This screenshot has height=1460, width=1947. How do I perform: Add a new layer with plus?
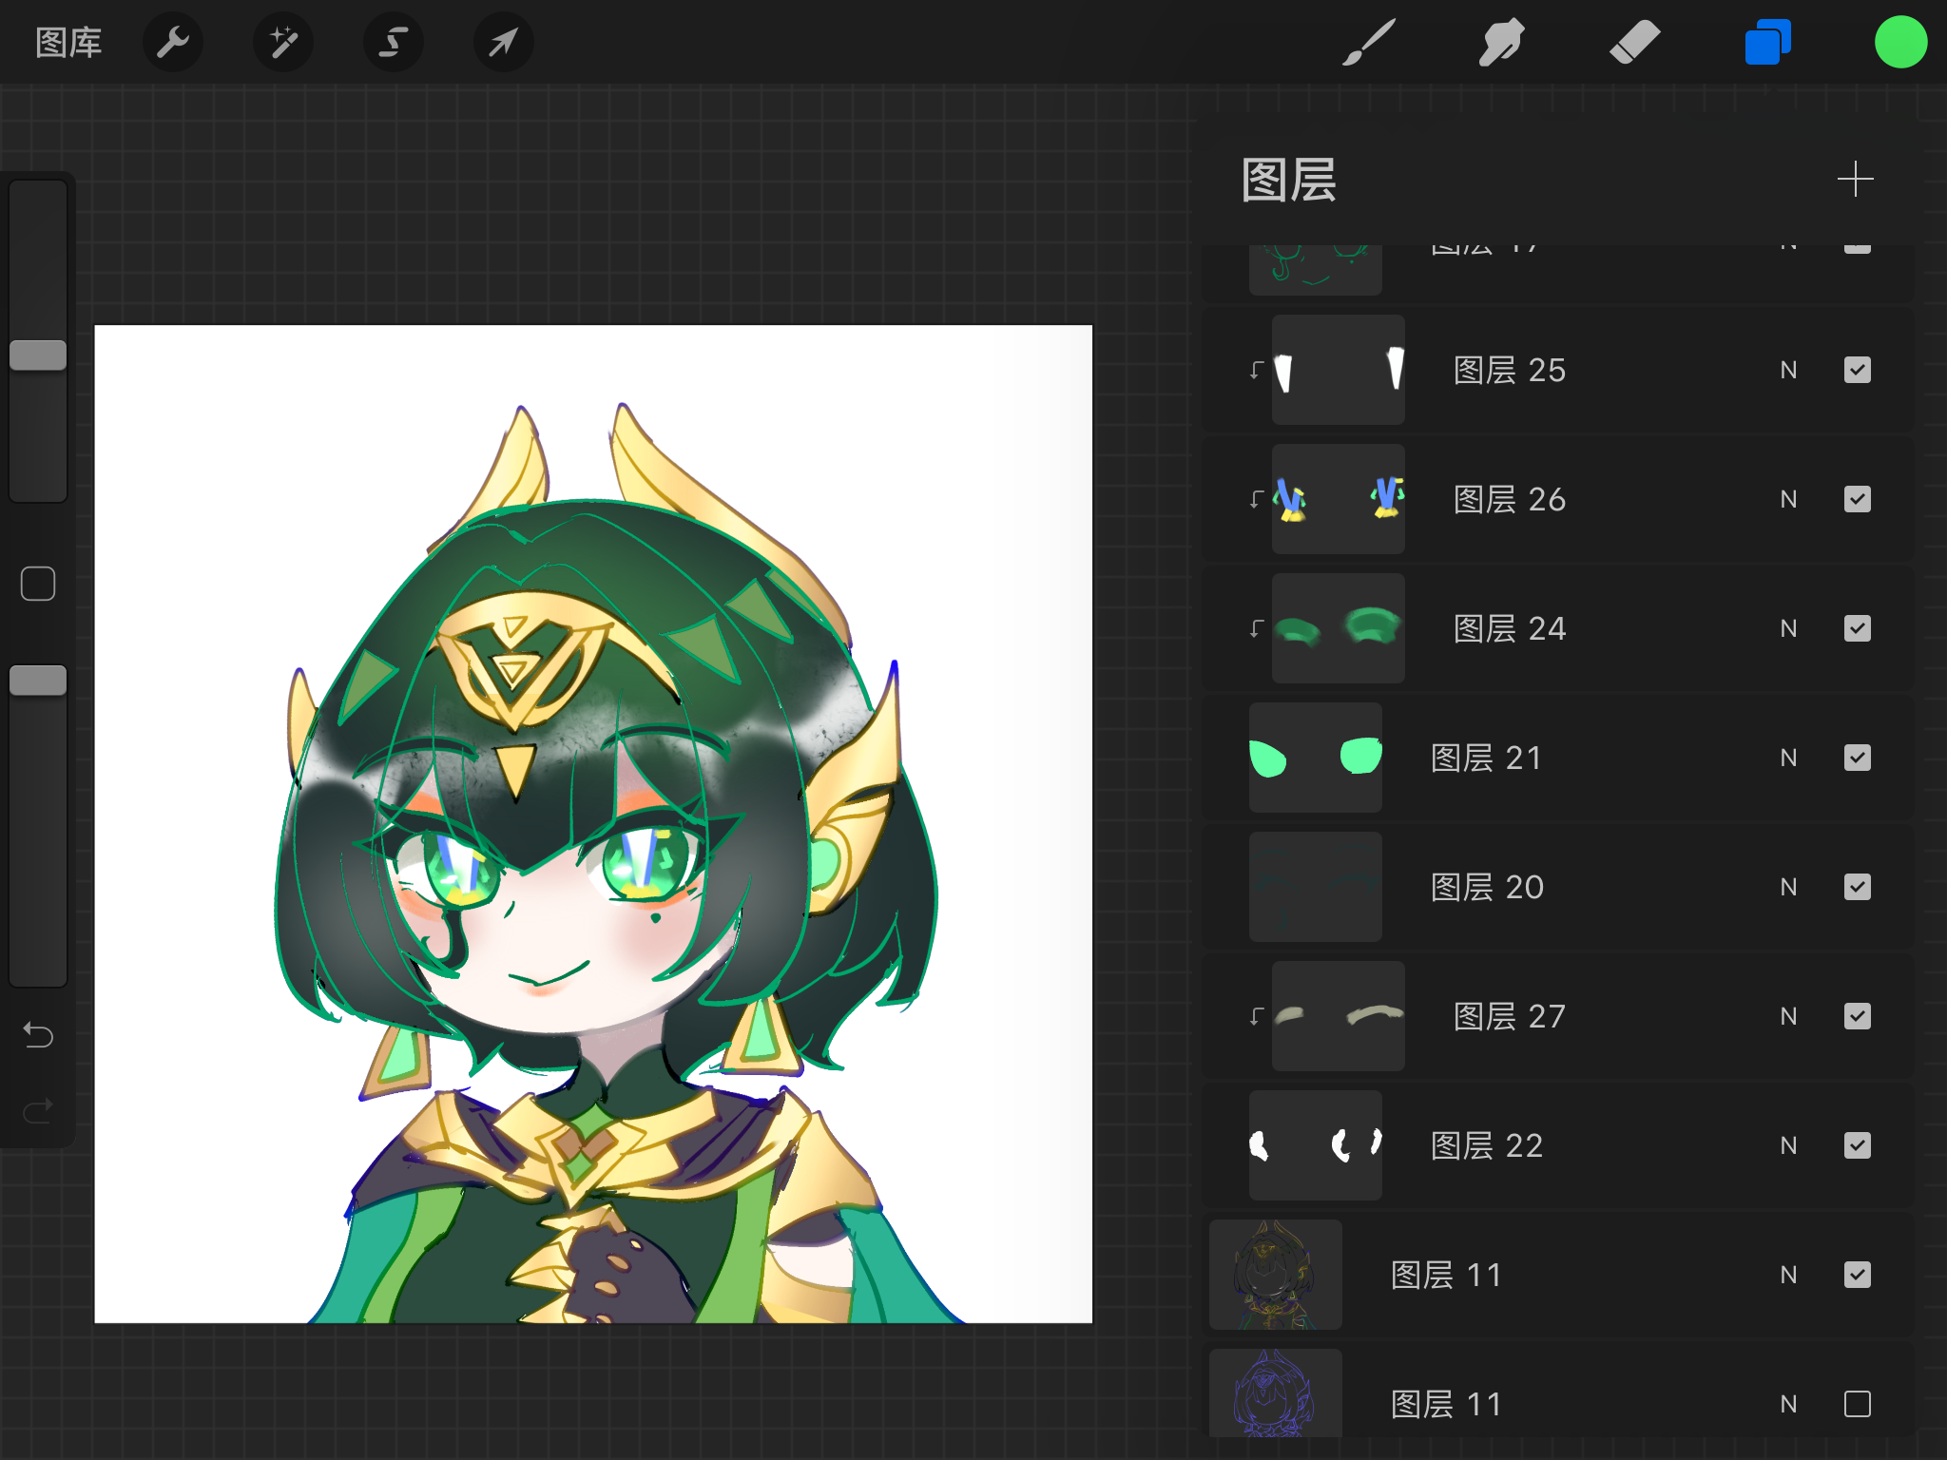tap(1855, 180)
